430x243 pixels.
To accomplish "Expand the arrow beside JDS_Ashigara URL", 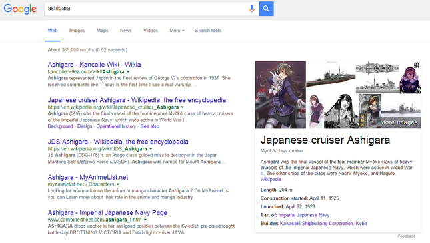I will pyautogui.click(x=151, y=148).
